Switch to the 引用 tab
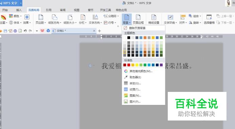Image resolution: width=235 pixels, height=129 pixels. (x=49, y=10)
